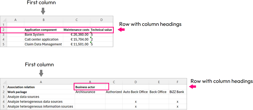Click the gray down arrow above the bottom spreadsheet

[41, 73]
